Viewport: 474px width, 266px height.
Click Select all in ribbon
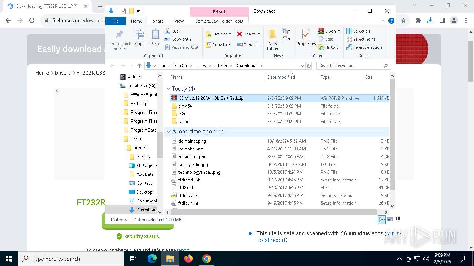358,31
